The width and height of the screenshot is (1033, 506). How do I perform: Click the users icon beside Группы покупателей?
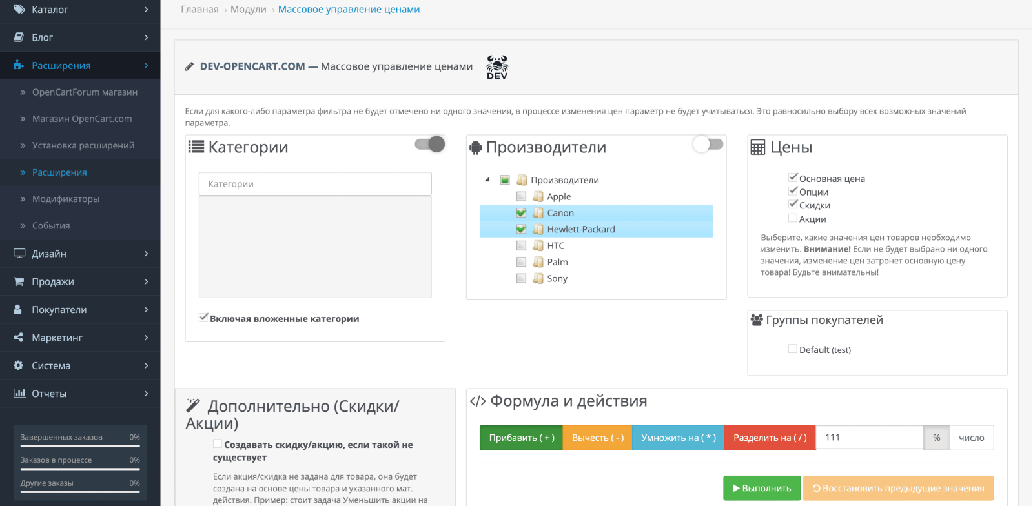(x=757, y=319)
